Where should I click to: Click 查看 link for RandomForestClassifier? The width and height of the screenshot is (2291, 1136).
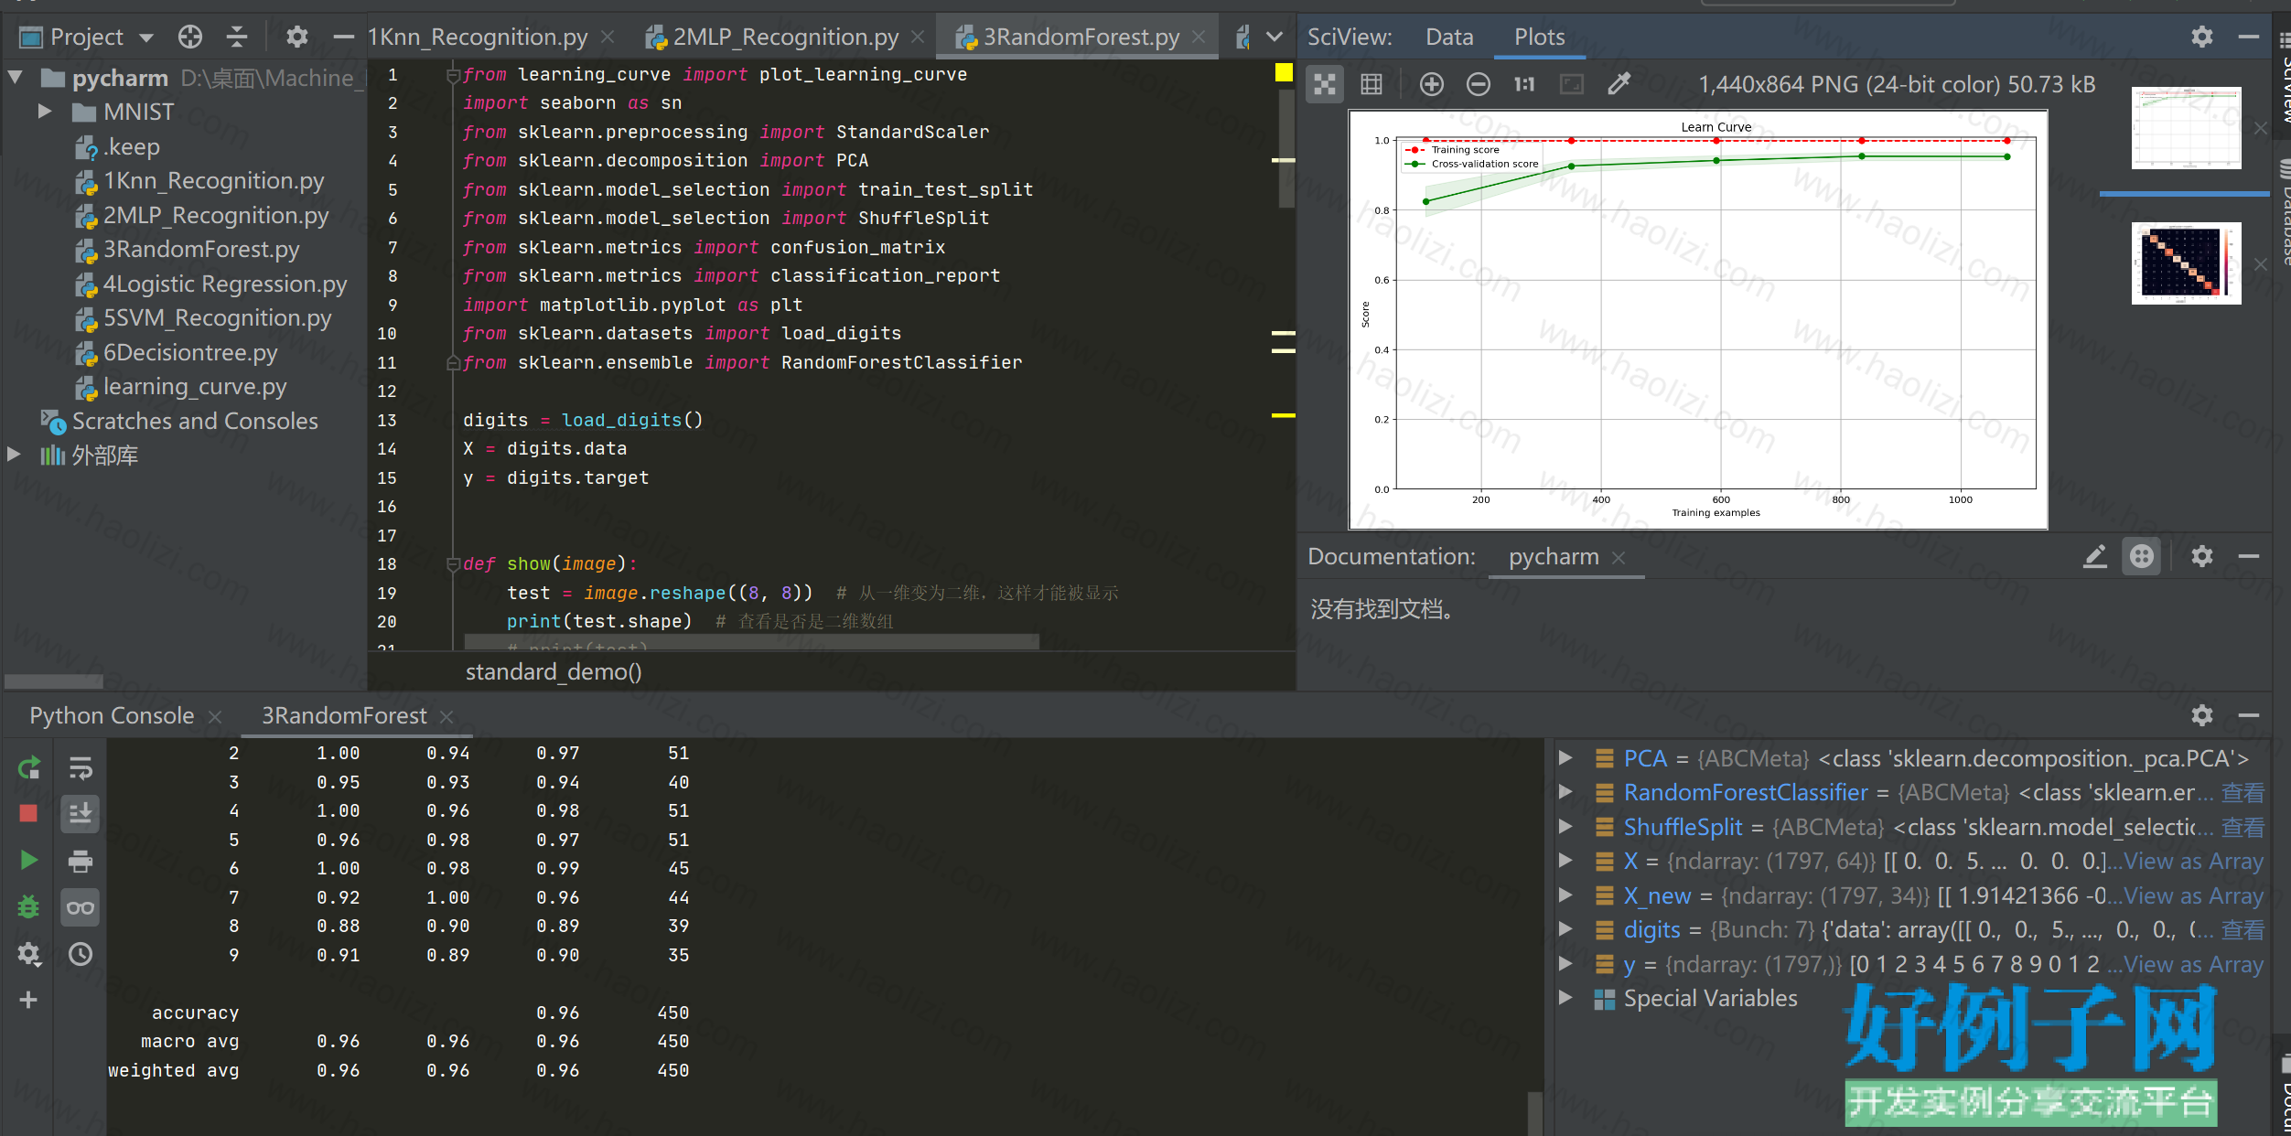(2243, 792)
